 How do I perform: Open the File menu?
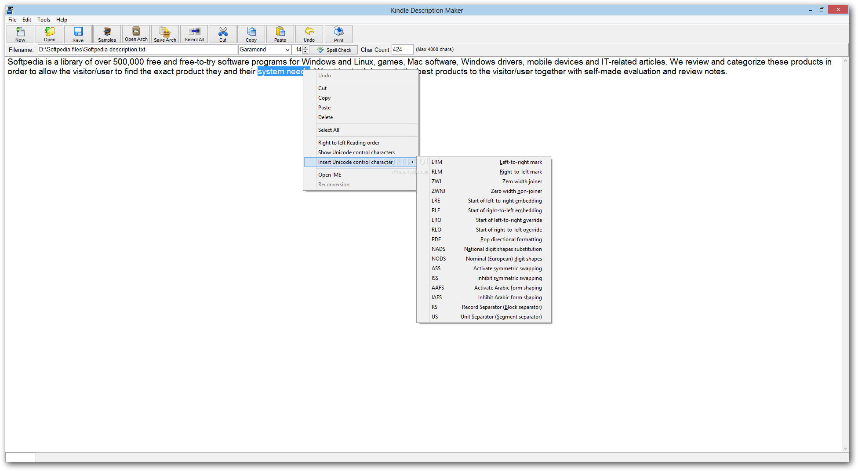click(12, 20)
